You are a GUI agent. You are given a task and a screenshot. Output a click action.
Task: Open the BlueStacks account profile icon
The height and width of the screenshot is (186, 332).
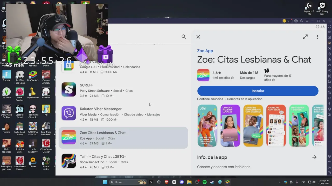(x=296, y=21)
